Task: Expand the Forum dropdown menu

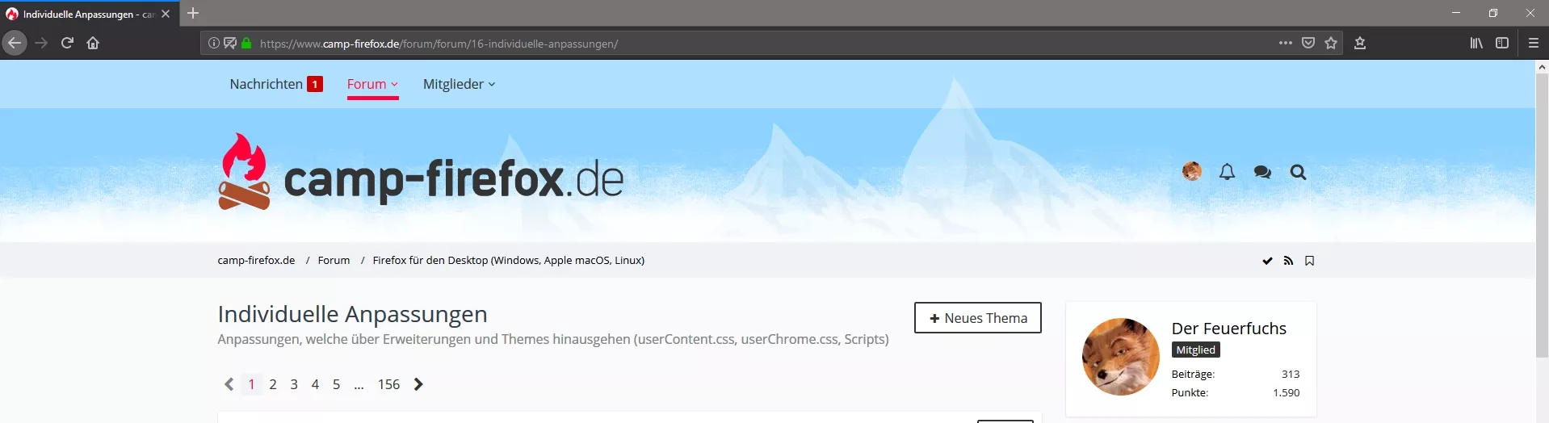Action: 372,84
